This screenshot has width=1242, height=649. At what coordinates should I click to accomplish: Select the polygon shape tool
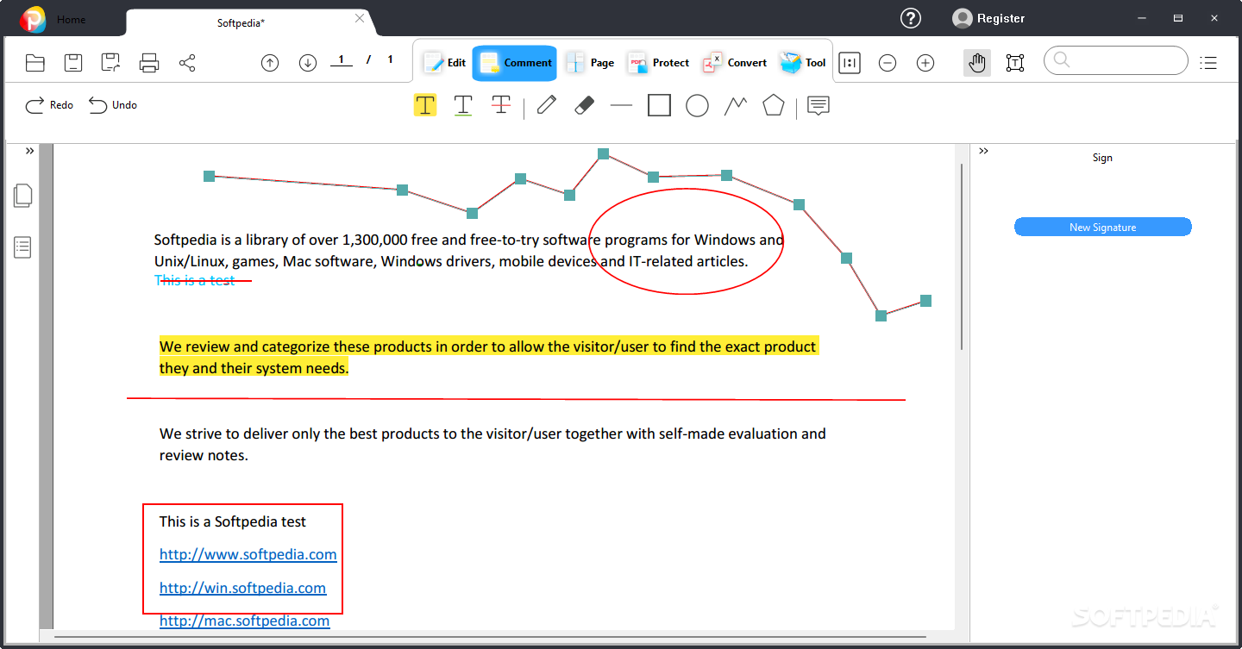tap(774, 105)
